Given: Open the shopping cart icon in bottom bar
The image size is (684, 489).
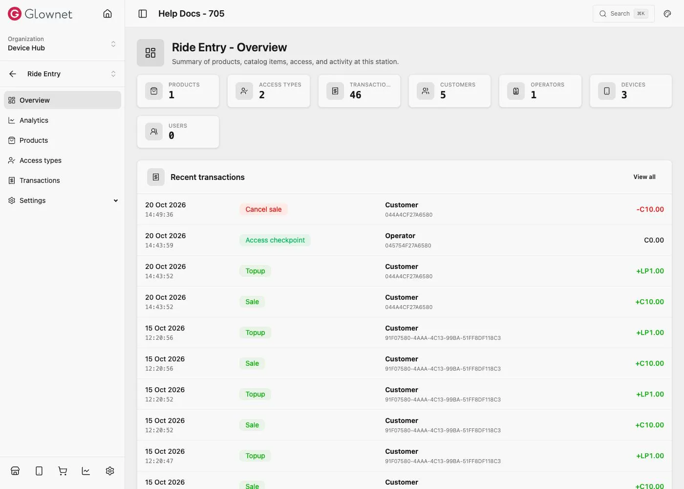Looking at the screenshot, I should pos(63,471).
